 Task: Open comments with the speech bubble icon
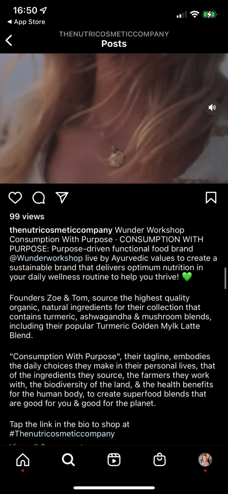tap(39, 198)
